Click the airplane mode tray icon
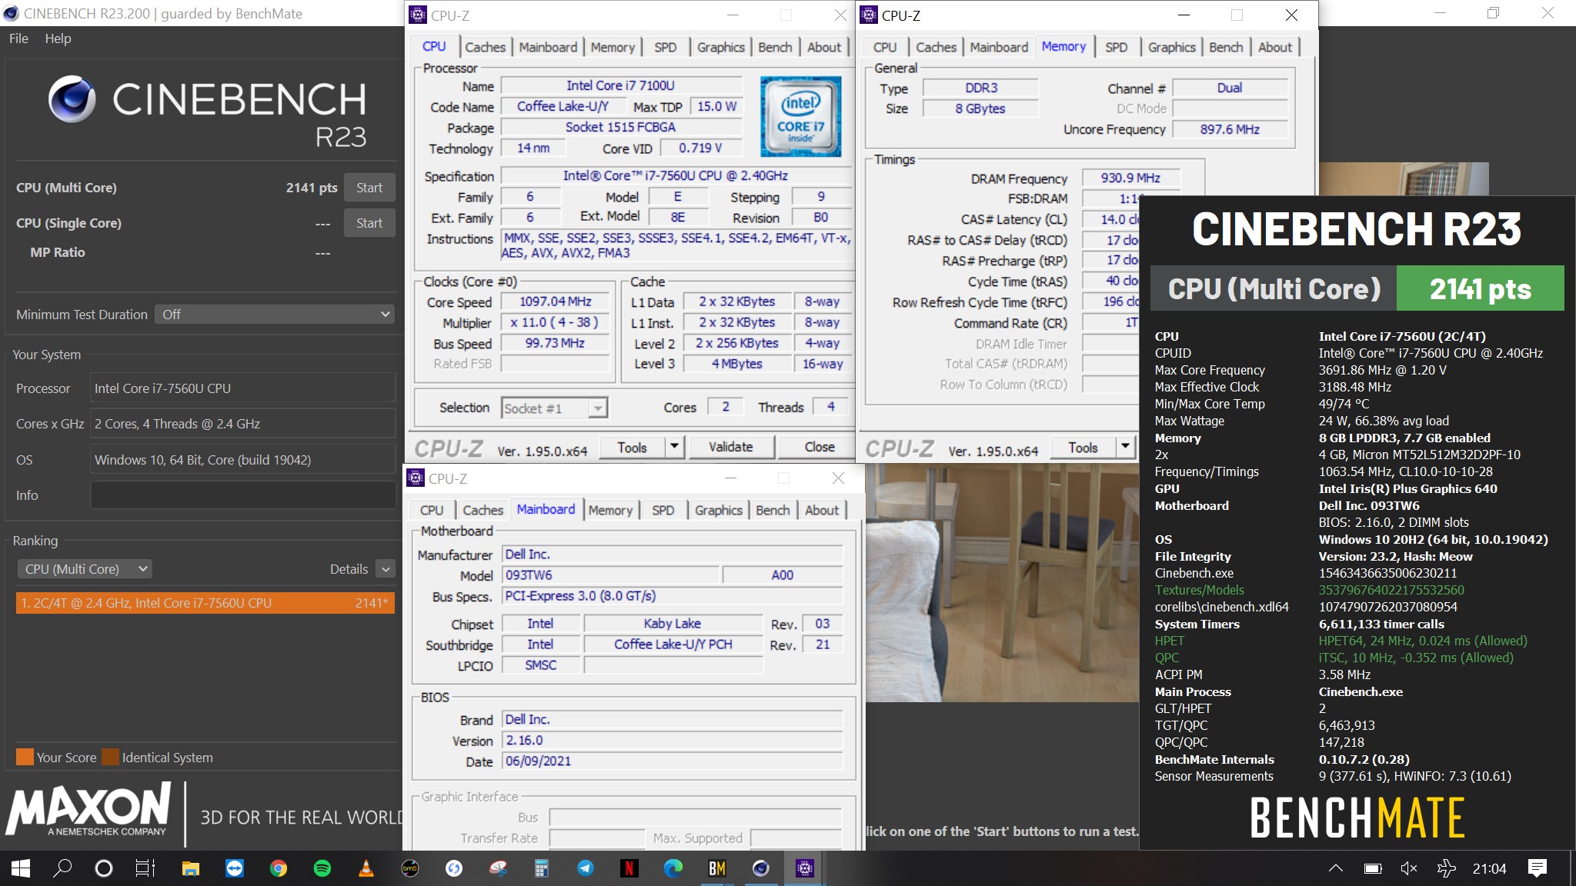Viewport: 1576px width, 886px height. [1446, 868]
